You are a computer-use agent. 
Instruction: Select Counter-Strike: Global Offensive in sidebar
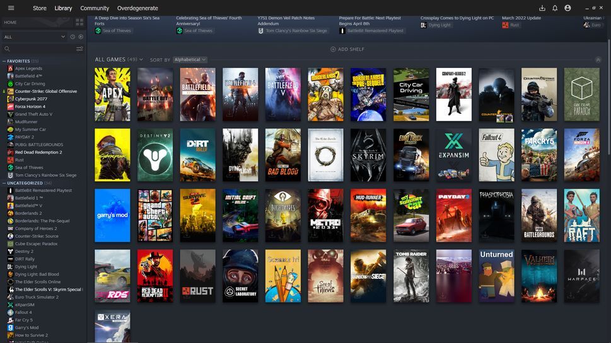point(46,91)
